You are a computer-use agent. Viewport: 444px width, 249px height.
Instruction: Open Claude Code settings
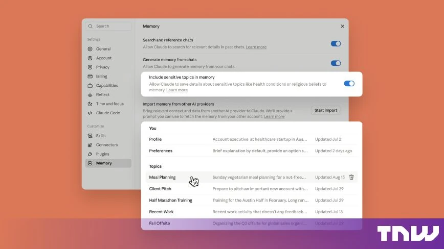click(x=108, y=113)
